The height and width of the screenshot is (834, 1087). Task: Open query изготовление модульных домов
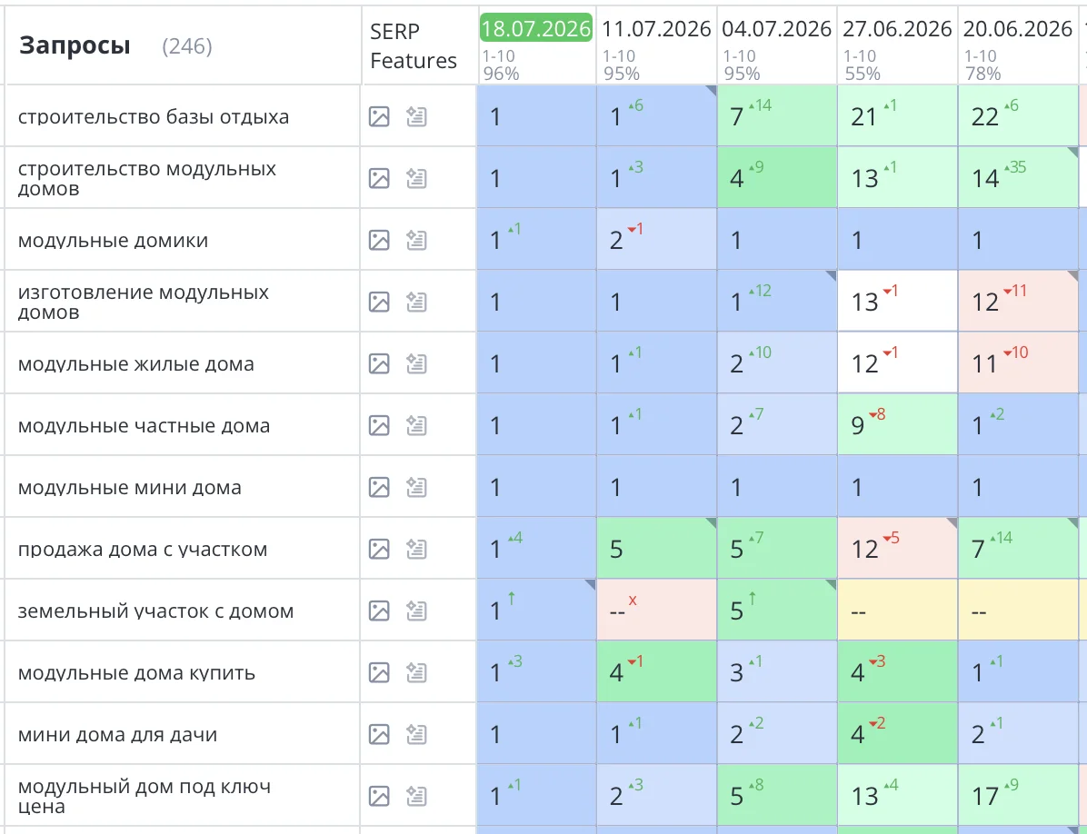144,302
